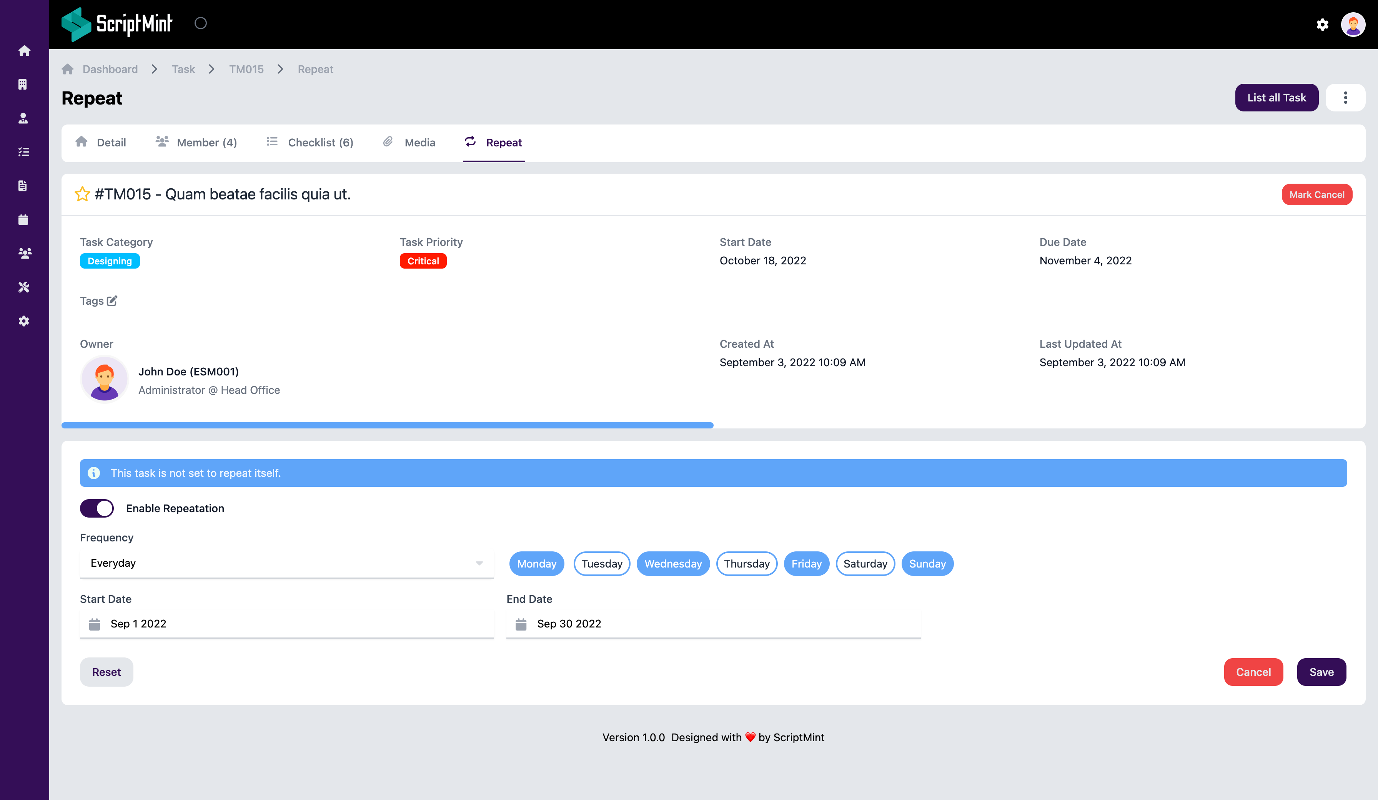Open the Frequency dropdown showing Everyday
Screen dimensions: 1378x800
(x=286, y=563)
